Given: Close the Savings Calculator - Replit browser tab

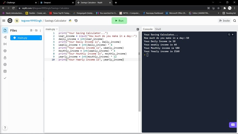Looking at the screenshot, I should click(110, 3).
